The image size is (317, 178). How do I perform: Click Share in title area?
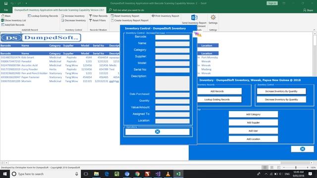click(308, 10)
